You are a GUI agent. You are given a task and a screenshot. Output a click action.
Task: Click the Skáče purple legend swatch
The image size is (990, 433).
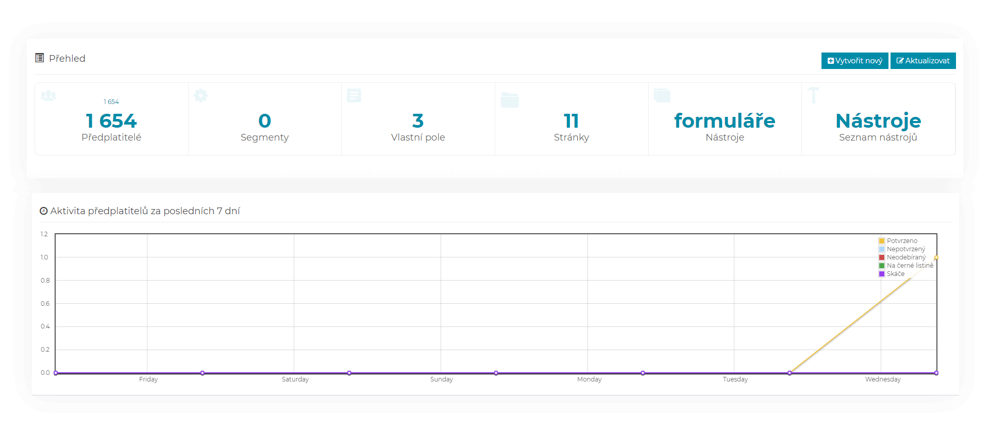pyautogui.click(x=882, y=274)
